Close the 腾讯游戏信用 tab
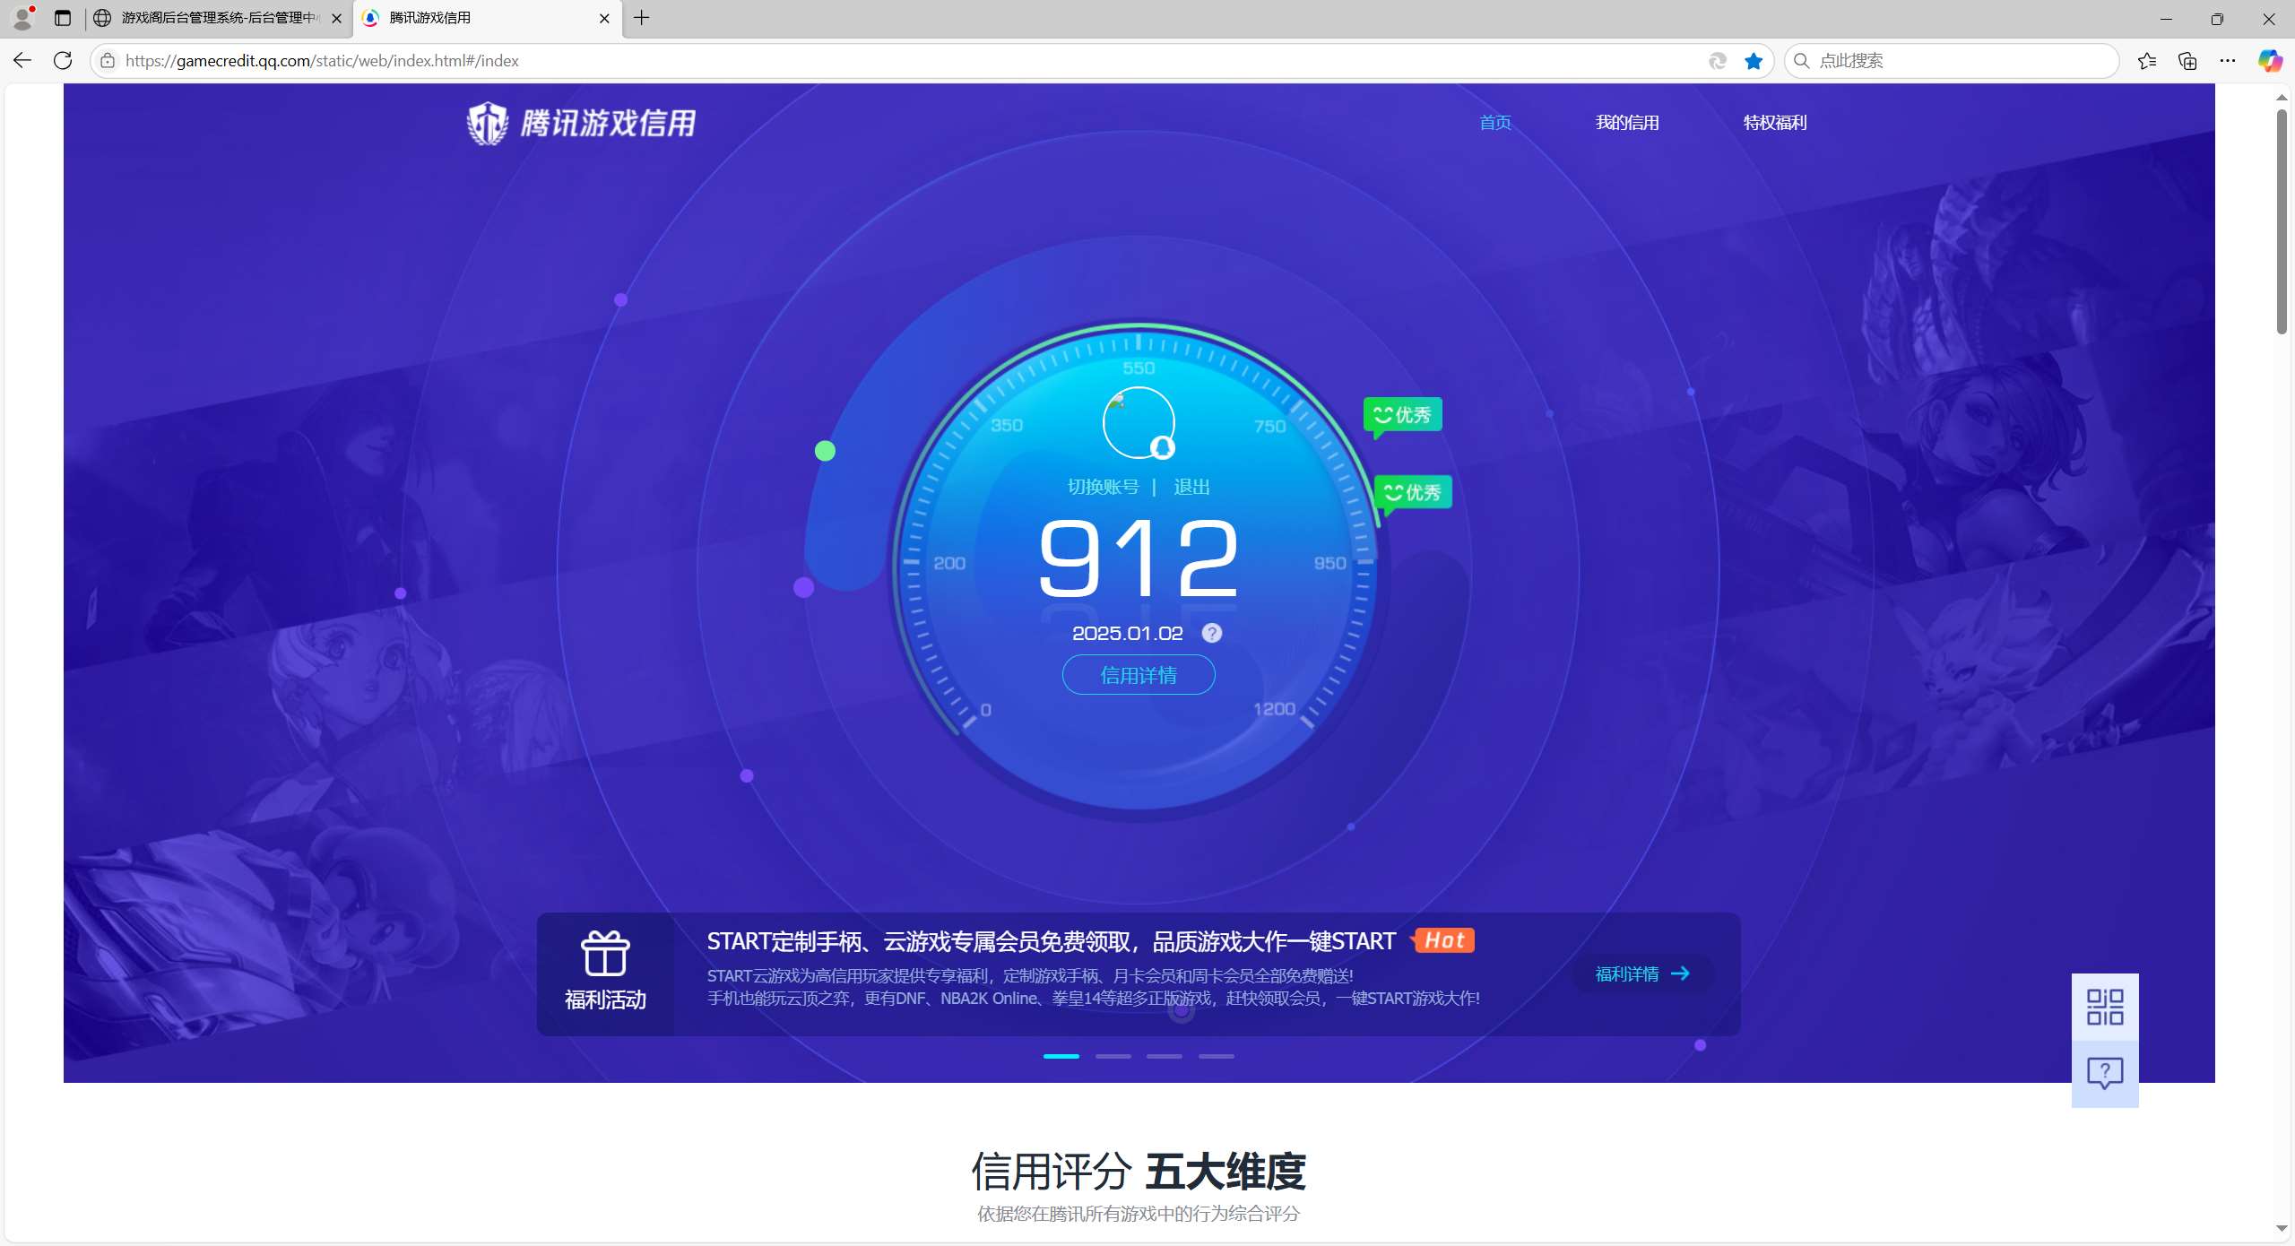Viewport: 2295px width, 1246px height. 604,18
